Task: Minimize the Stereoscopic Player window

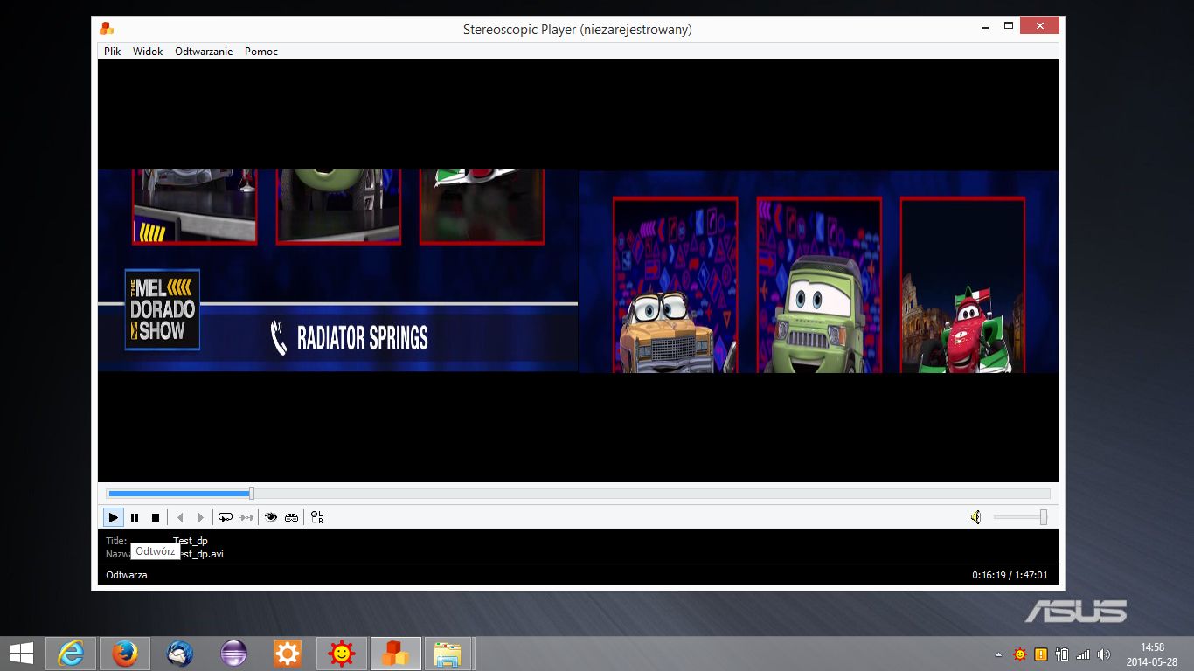Action: [x=985, y=26]
